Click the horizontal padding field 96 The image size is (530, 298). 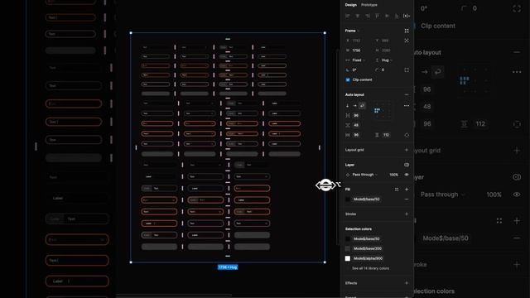[356, 135]
